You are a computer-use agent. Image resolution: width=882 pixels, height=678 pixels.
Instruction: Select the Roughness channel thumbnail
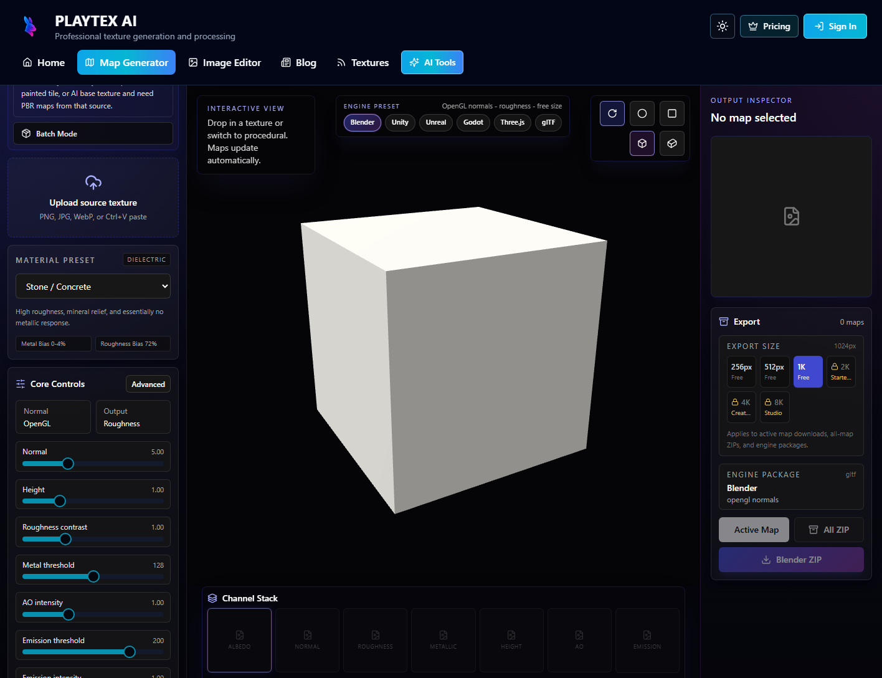pos(376,640)
